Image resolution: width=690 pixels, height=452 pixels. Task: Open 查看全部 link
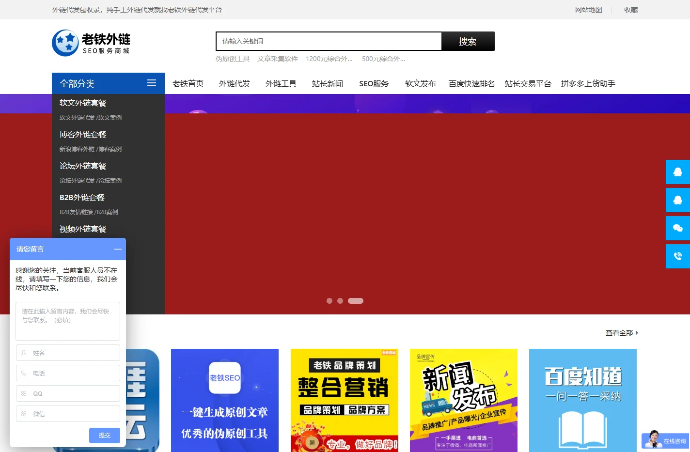pos(619,333)
